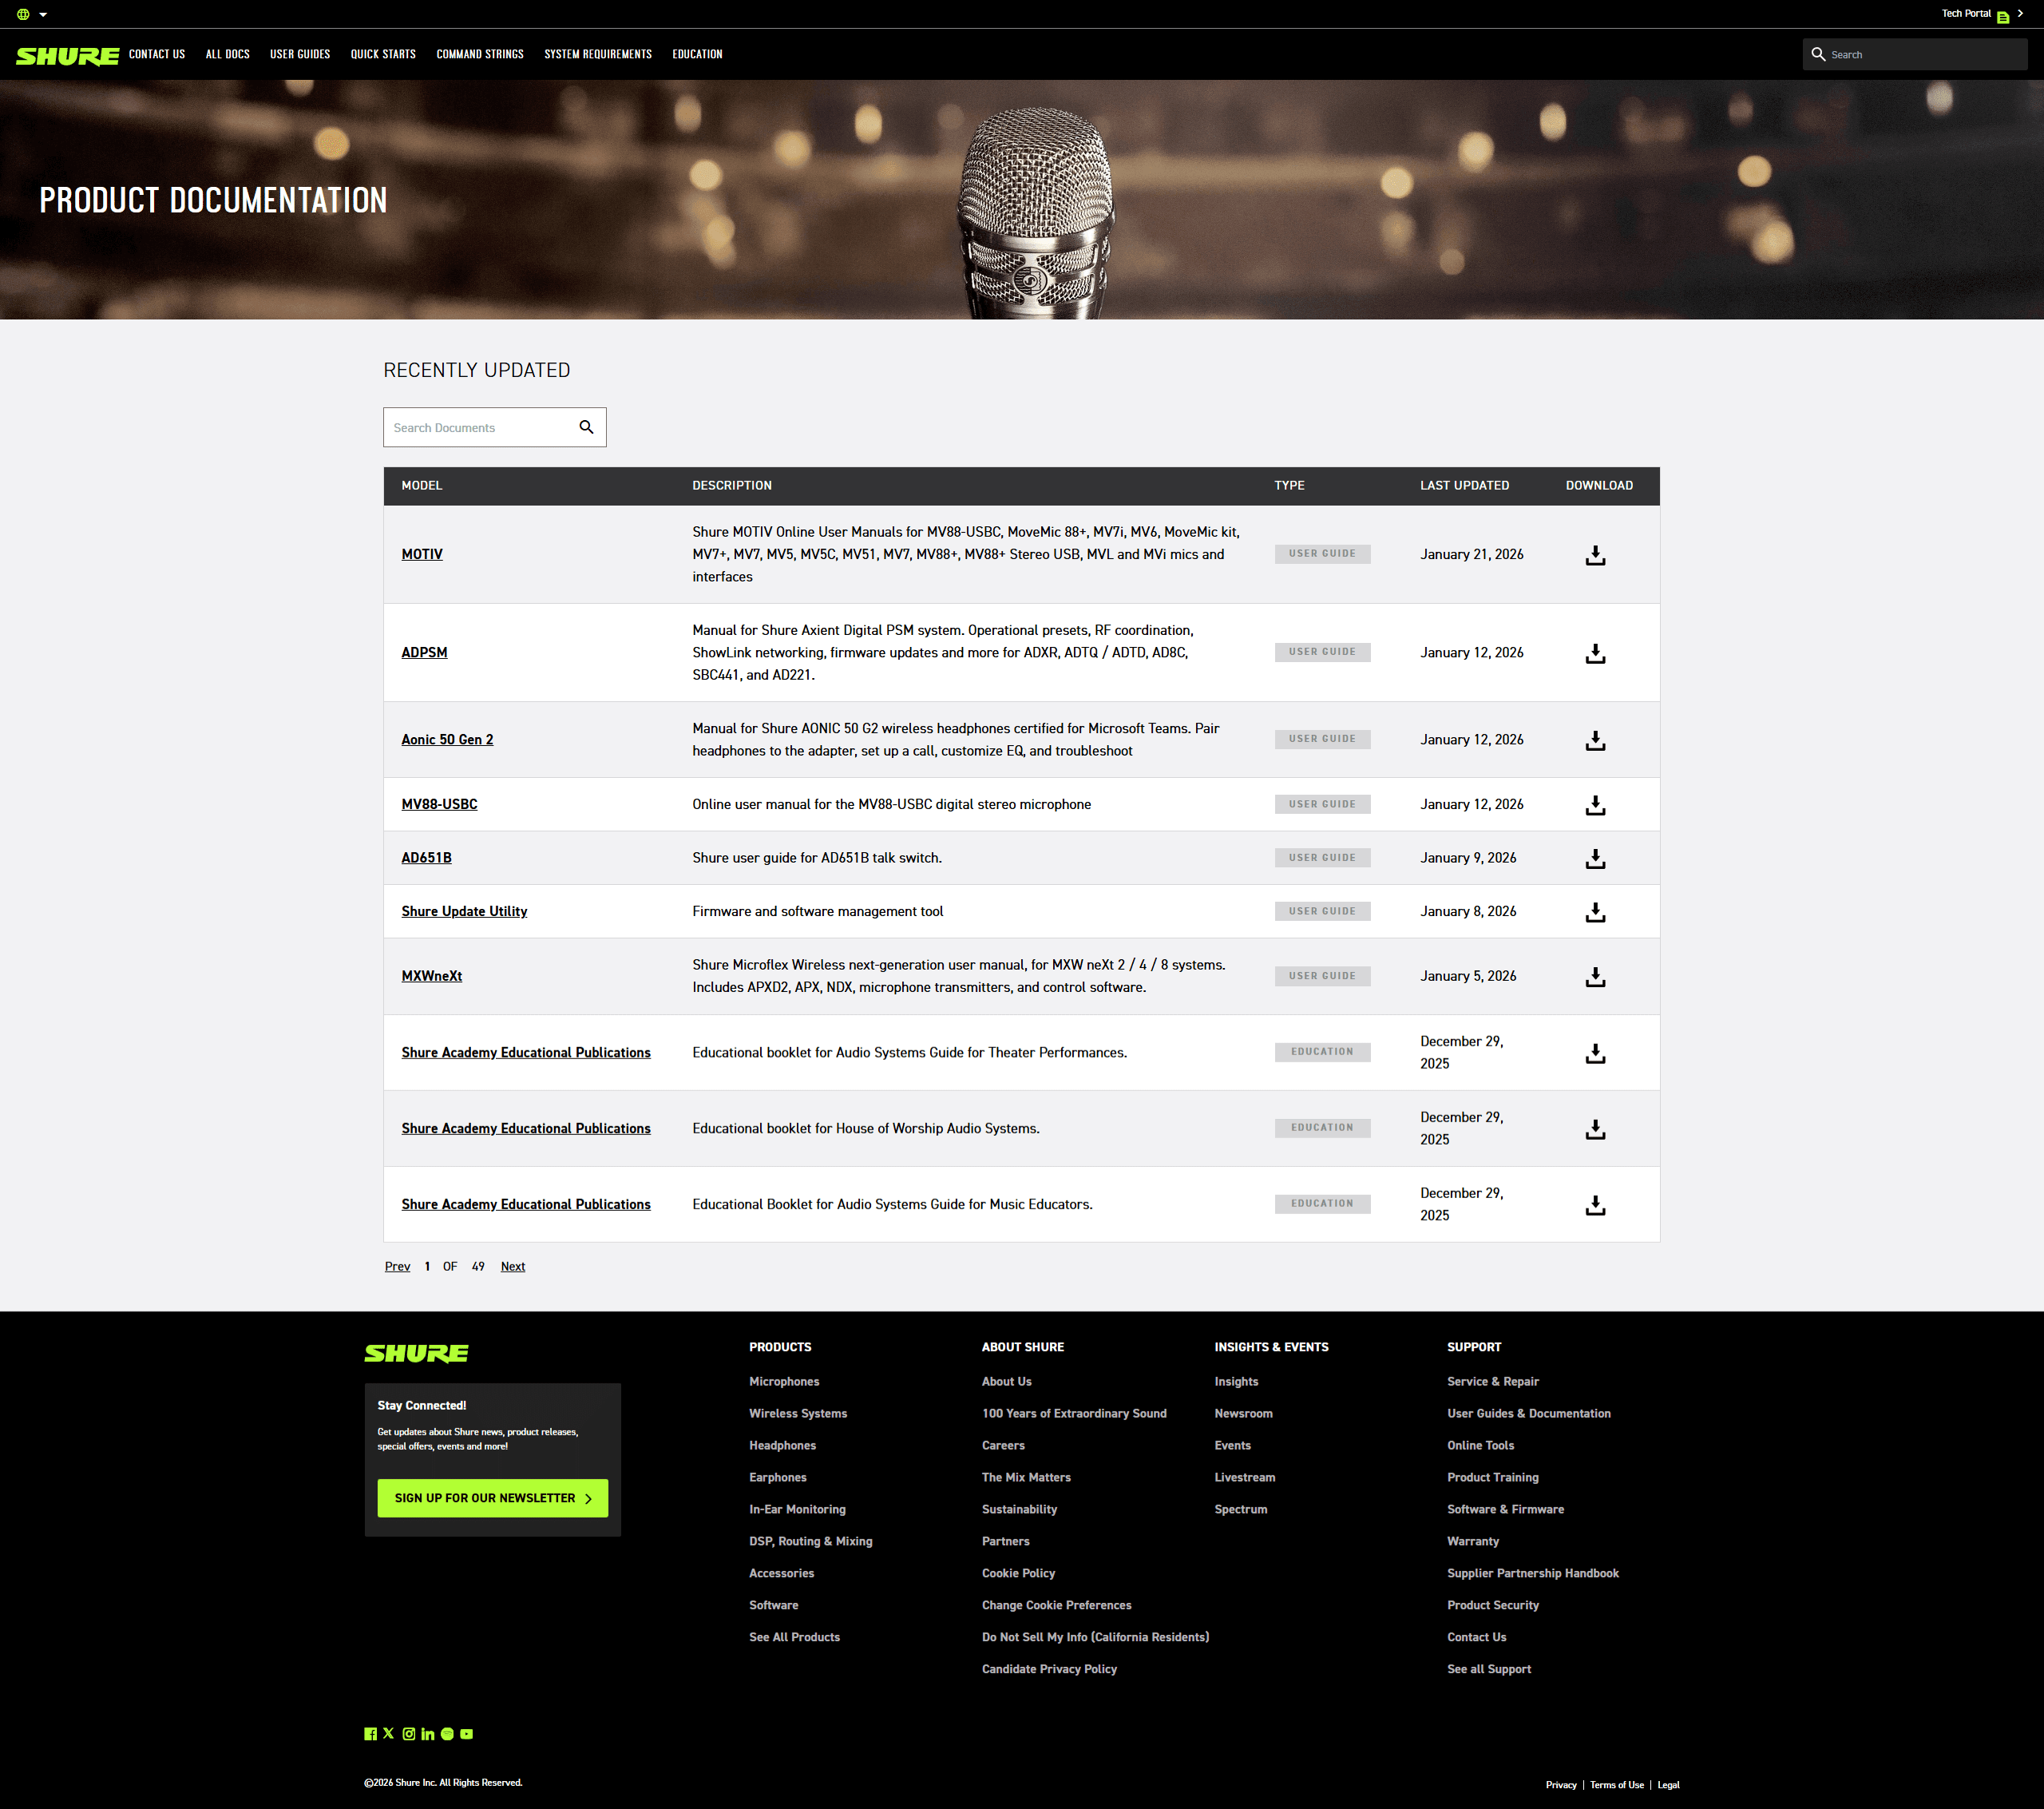Image resolution: width=2044 pixels, height=1809 pixels.
Task: Open the MXWneXt user manual link
Action: (432, 975)
